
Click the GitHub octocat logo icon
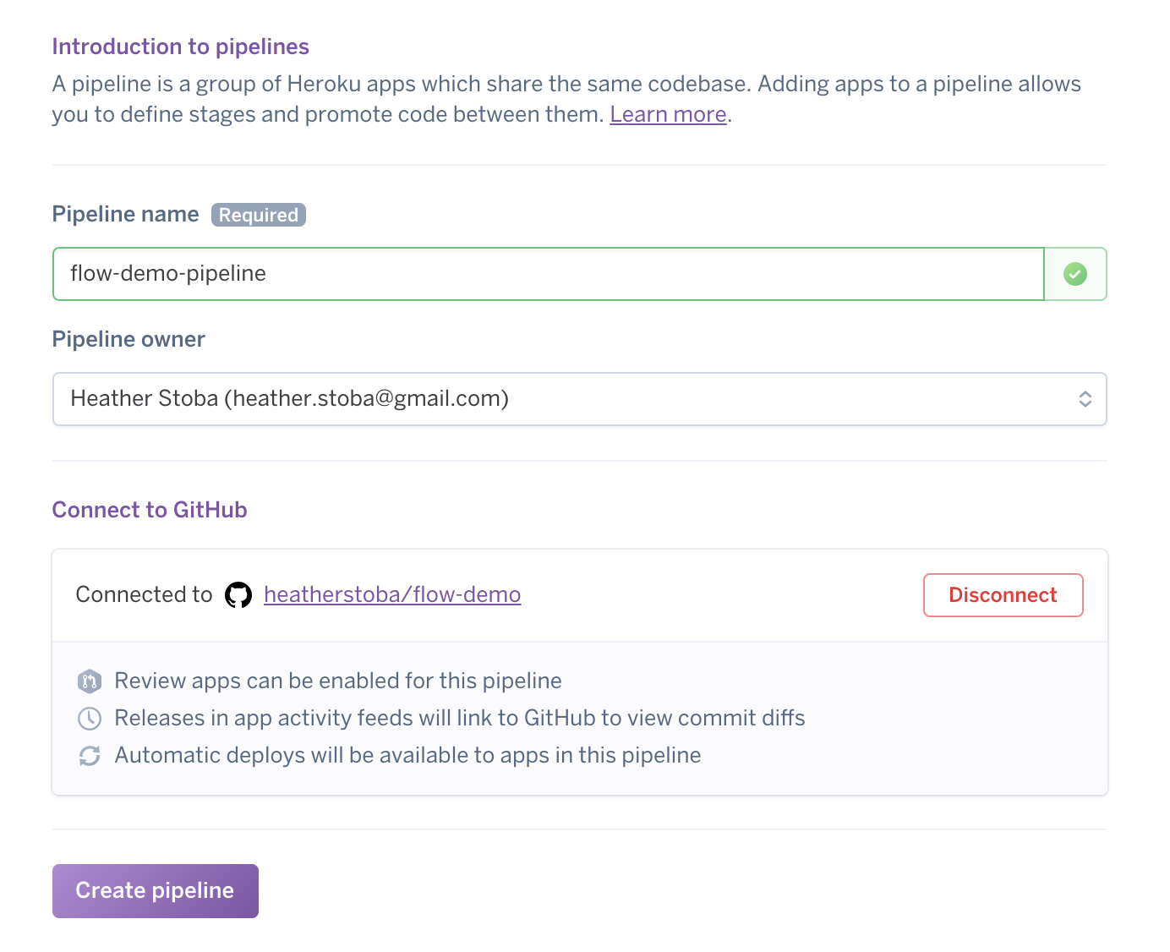click(238, 595)
